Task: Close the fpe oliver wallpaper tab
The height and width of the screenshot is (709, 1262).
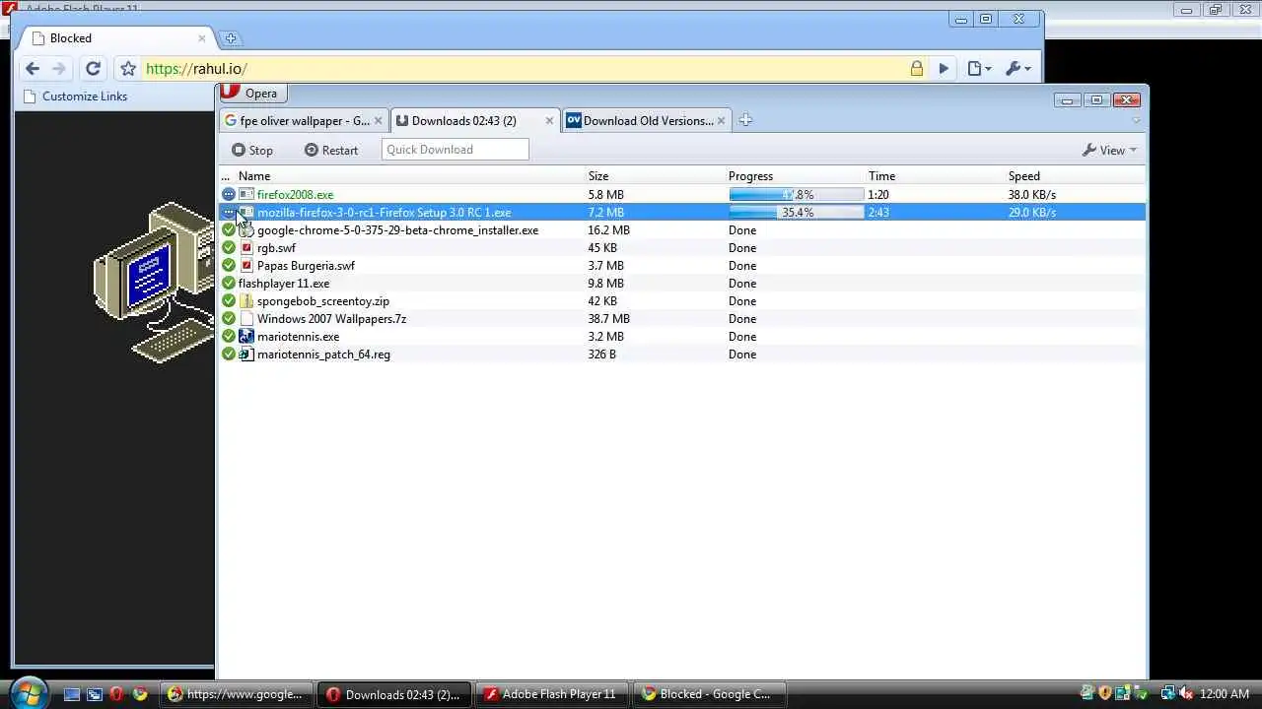Action: [378, 120]
